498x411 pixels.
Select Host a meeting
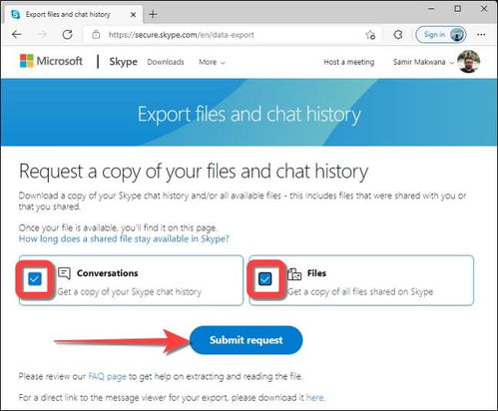(349, 62)
